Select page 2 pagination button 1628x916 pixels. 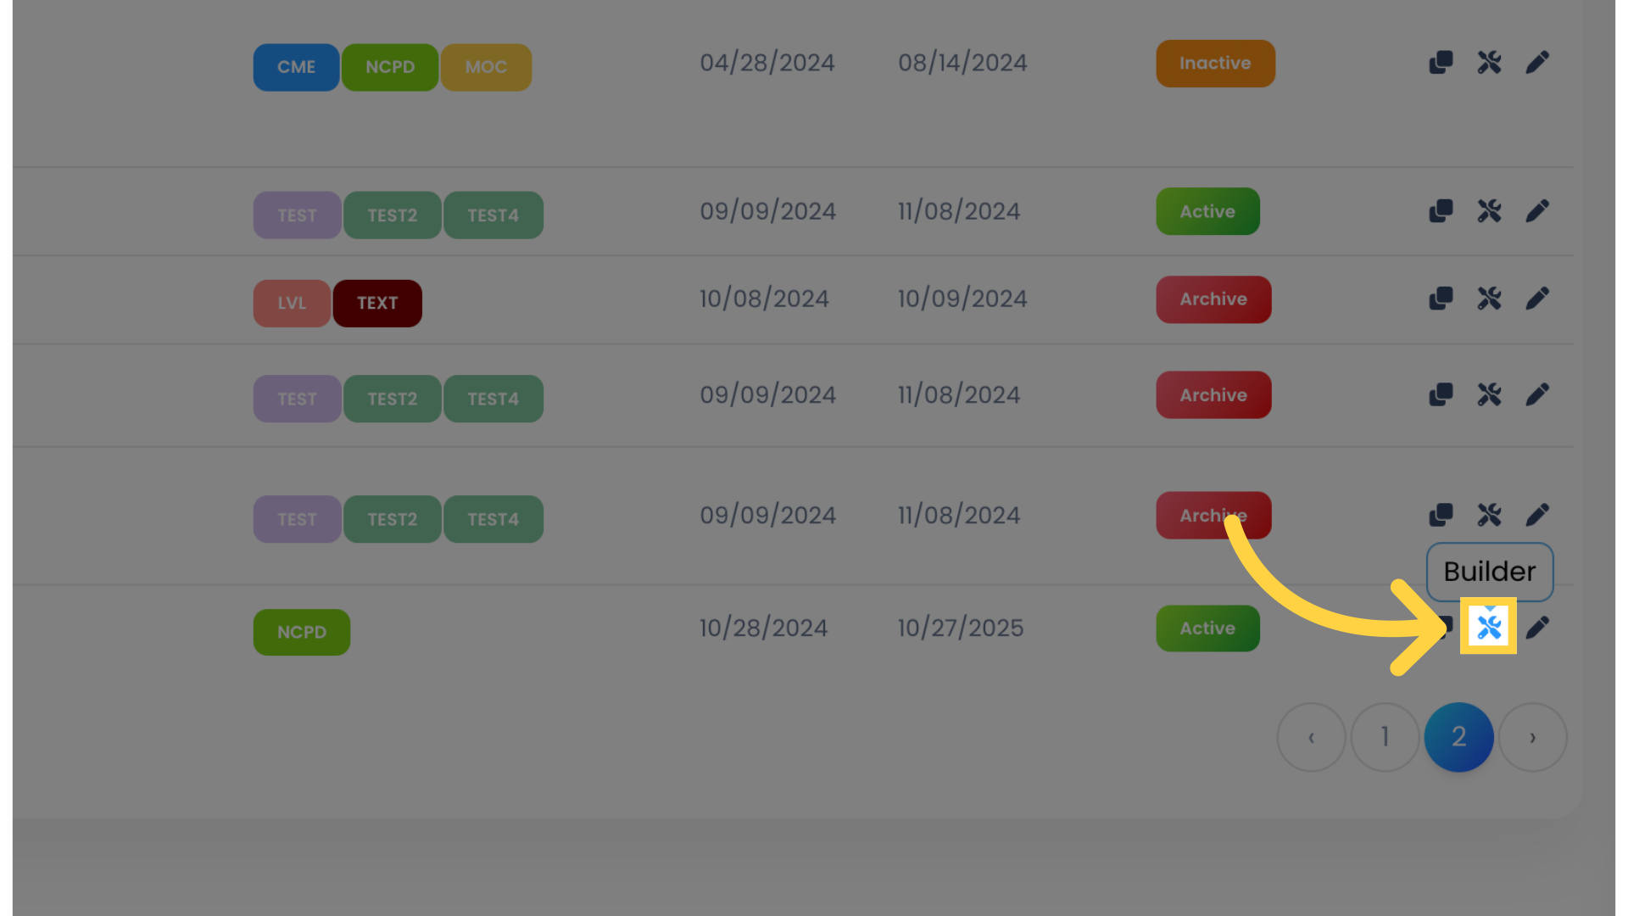pos(1458,737)
